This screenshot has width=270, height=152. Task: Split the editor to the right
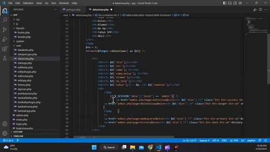tap(260, 10)
